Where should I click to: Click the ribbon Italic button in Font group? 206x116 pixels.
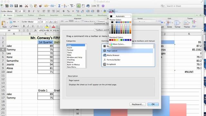pyautogui.click(x=28, y=26)
